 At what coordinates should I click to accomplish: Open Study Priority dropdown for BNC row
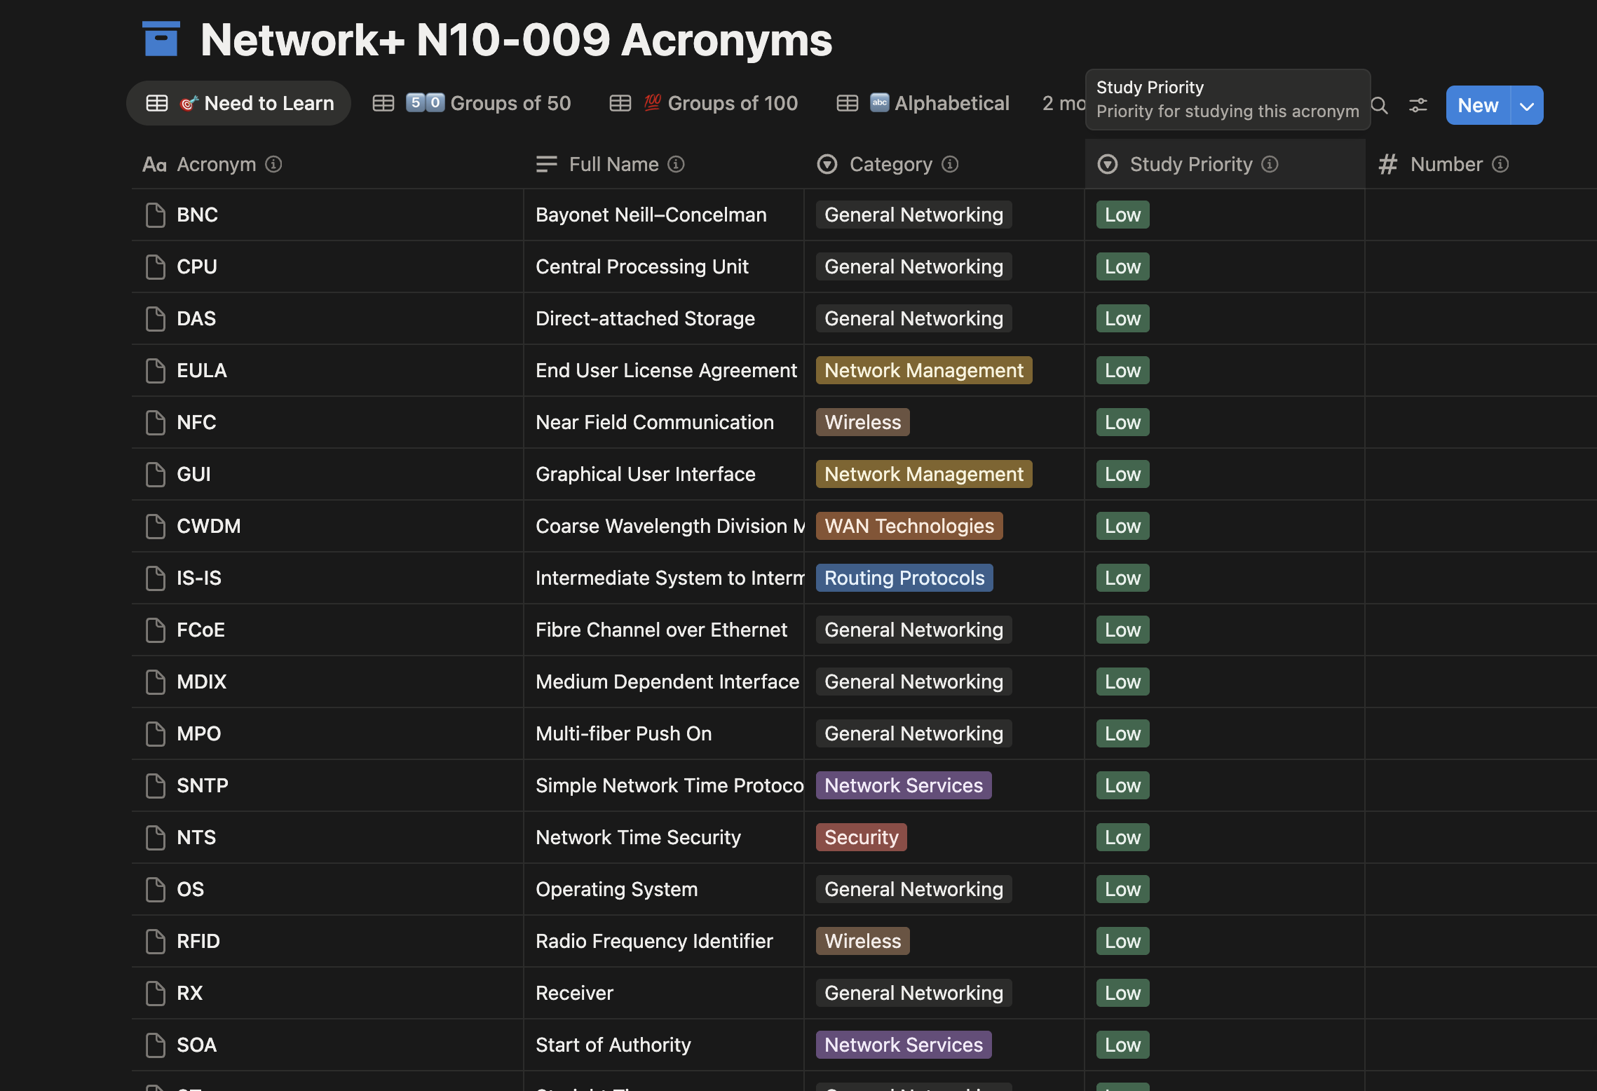click(1122, 215)
